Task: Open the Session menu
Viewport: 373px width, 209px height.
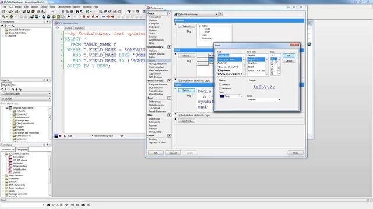Action: tap(34, 7)
